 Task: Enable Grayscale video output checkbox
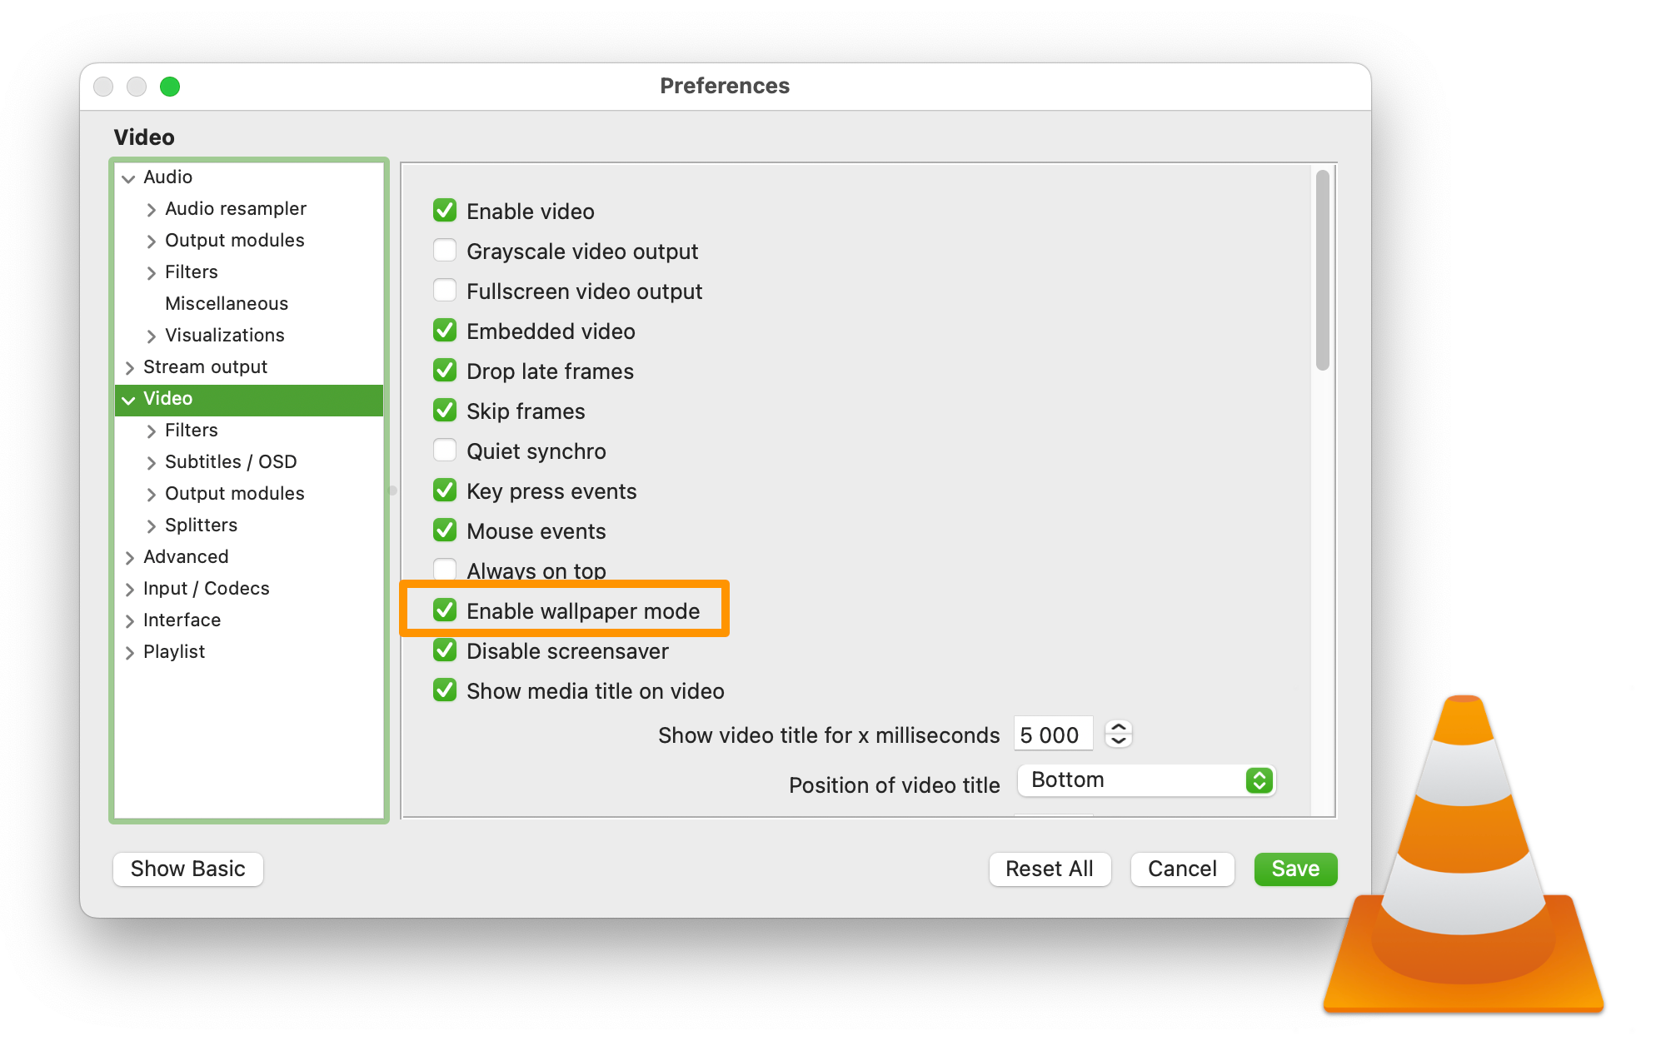445,251
